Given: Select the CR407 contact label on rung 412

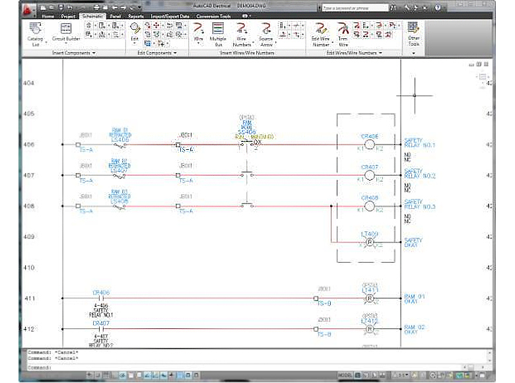Looking at the screenshot, I should [101, 323].
